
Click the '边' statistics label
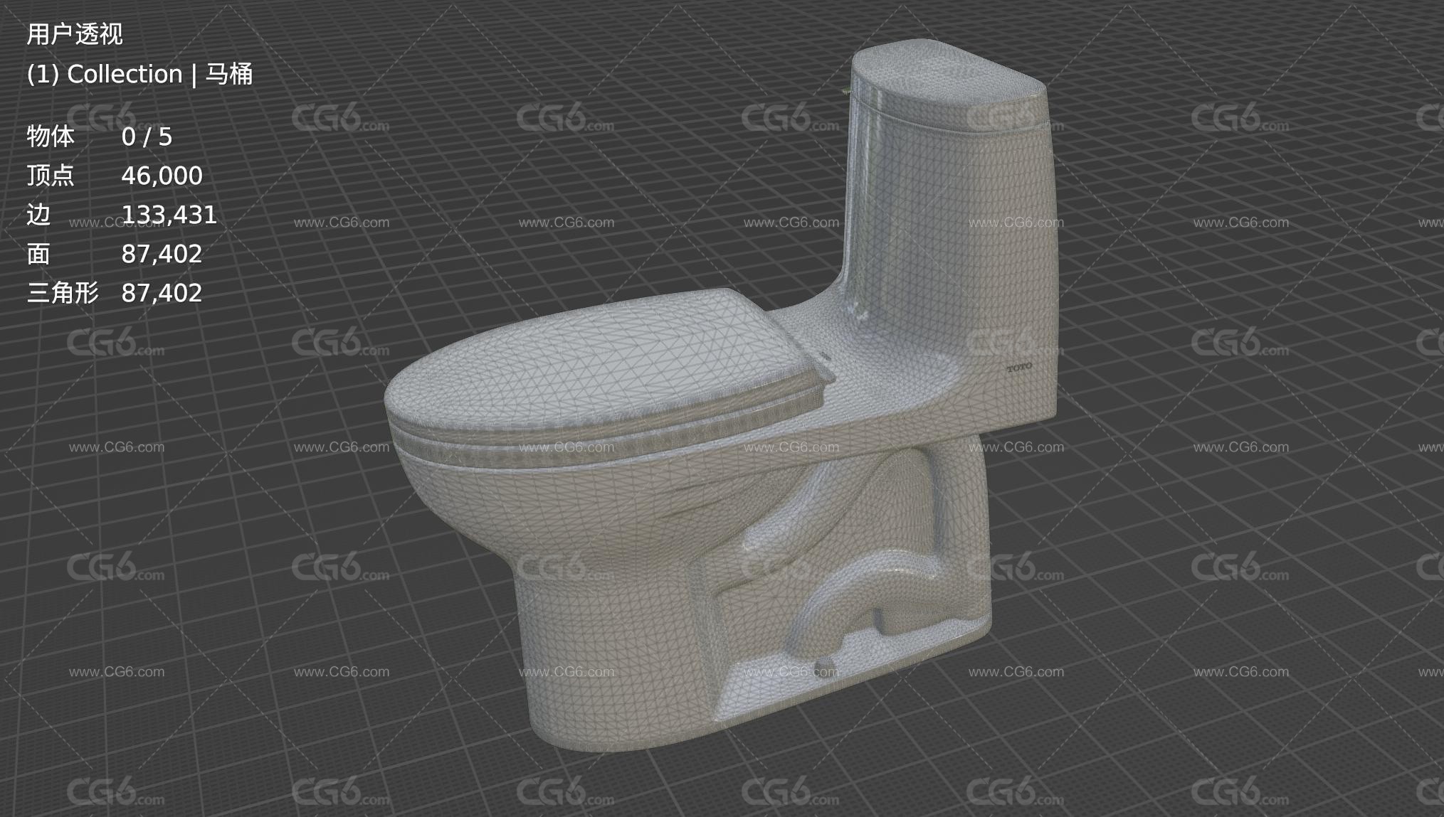click(x=38, y=215)
